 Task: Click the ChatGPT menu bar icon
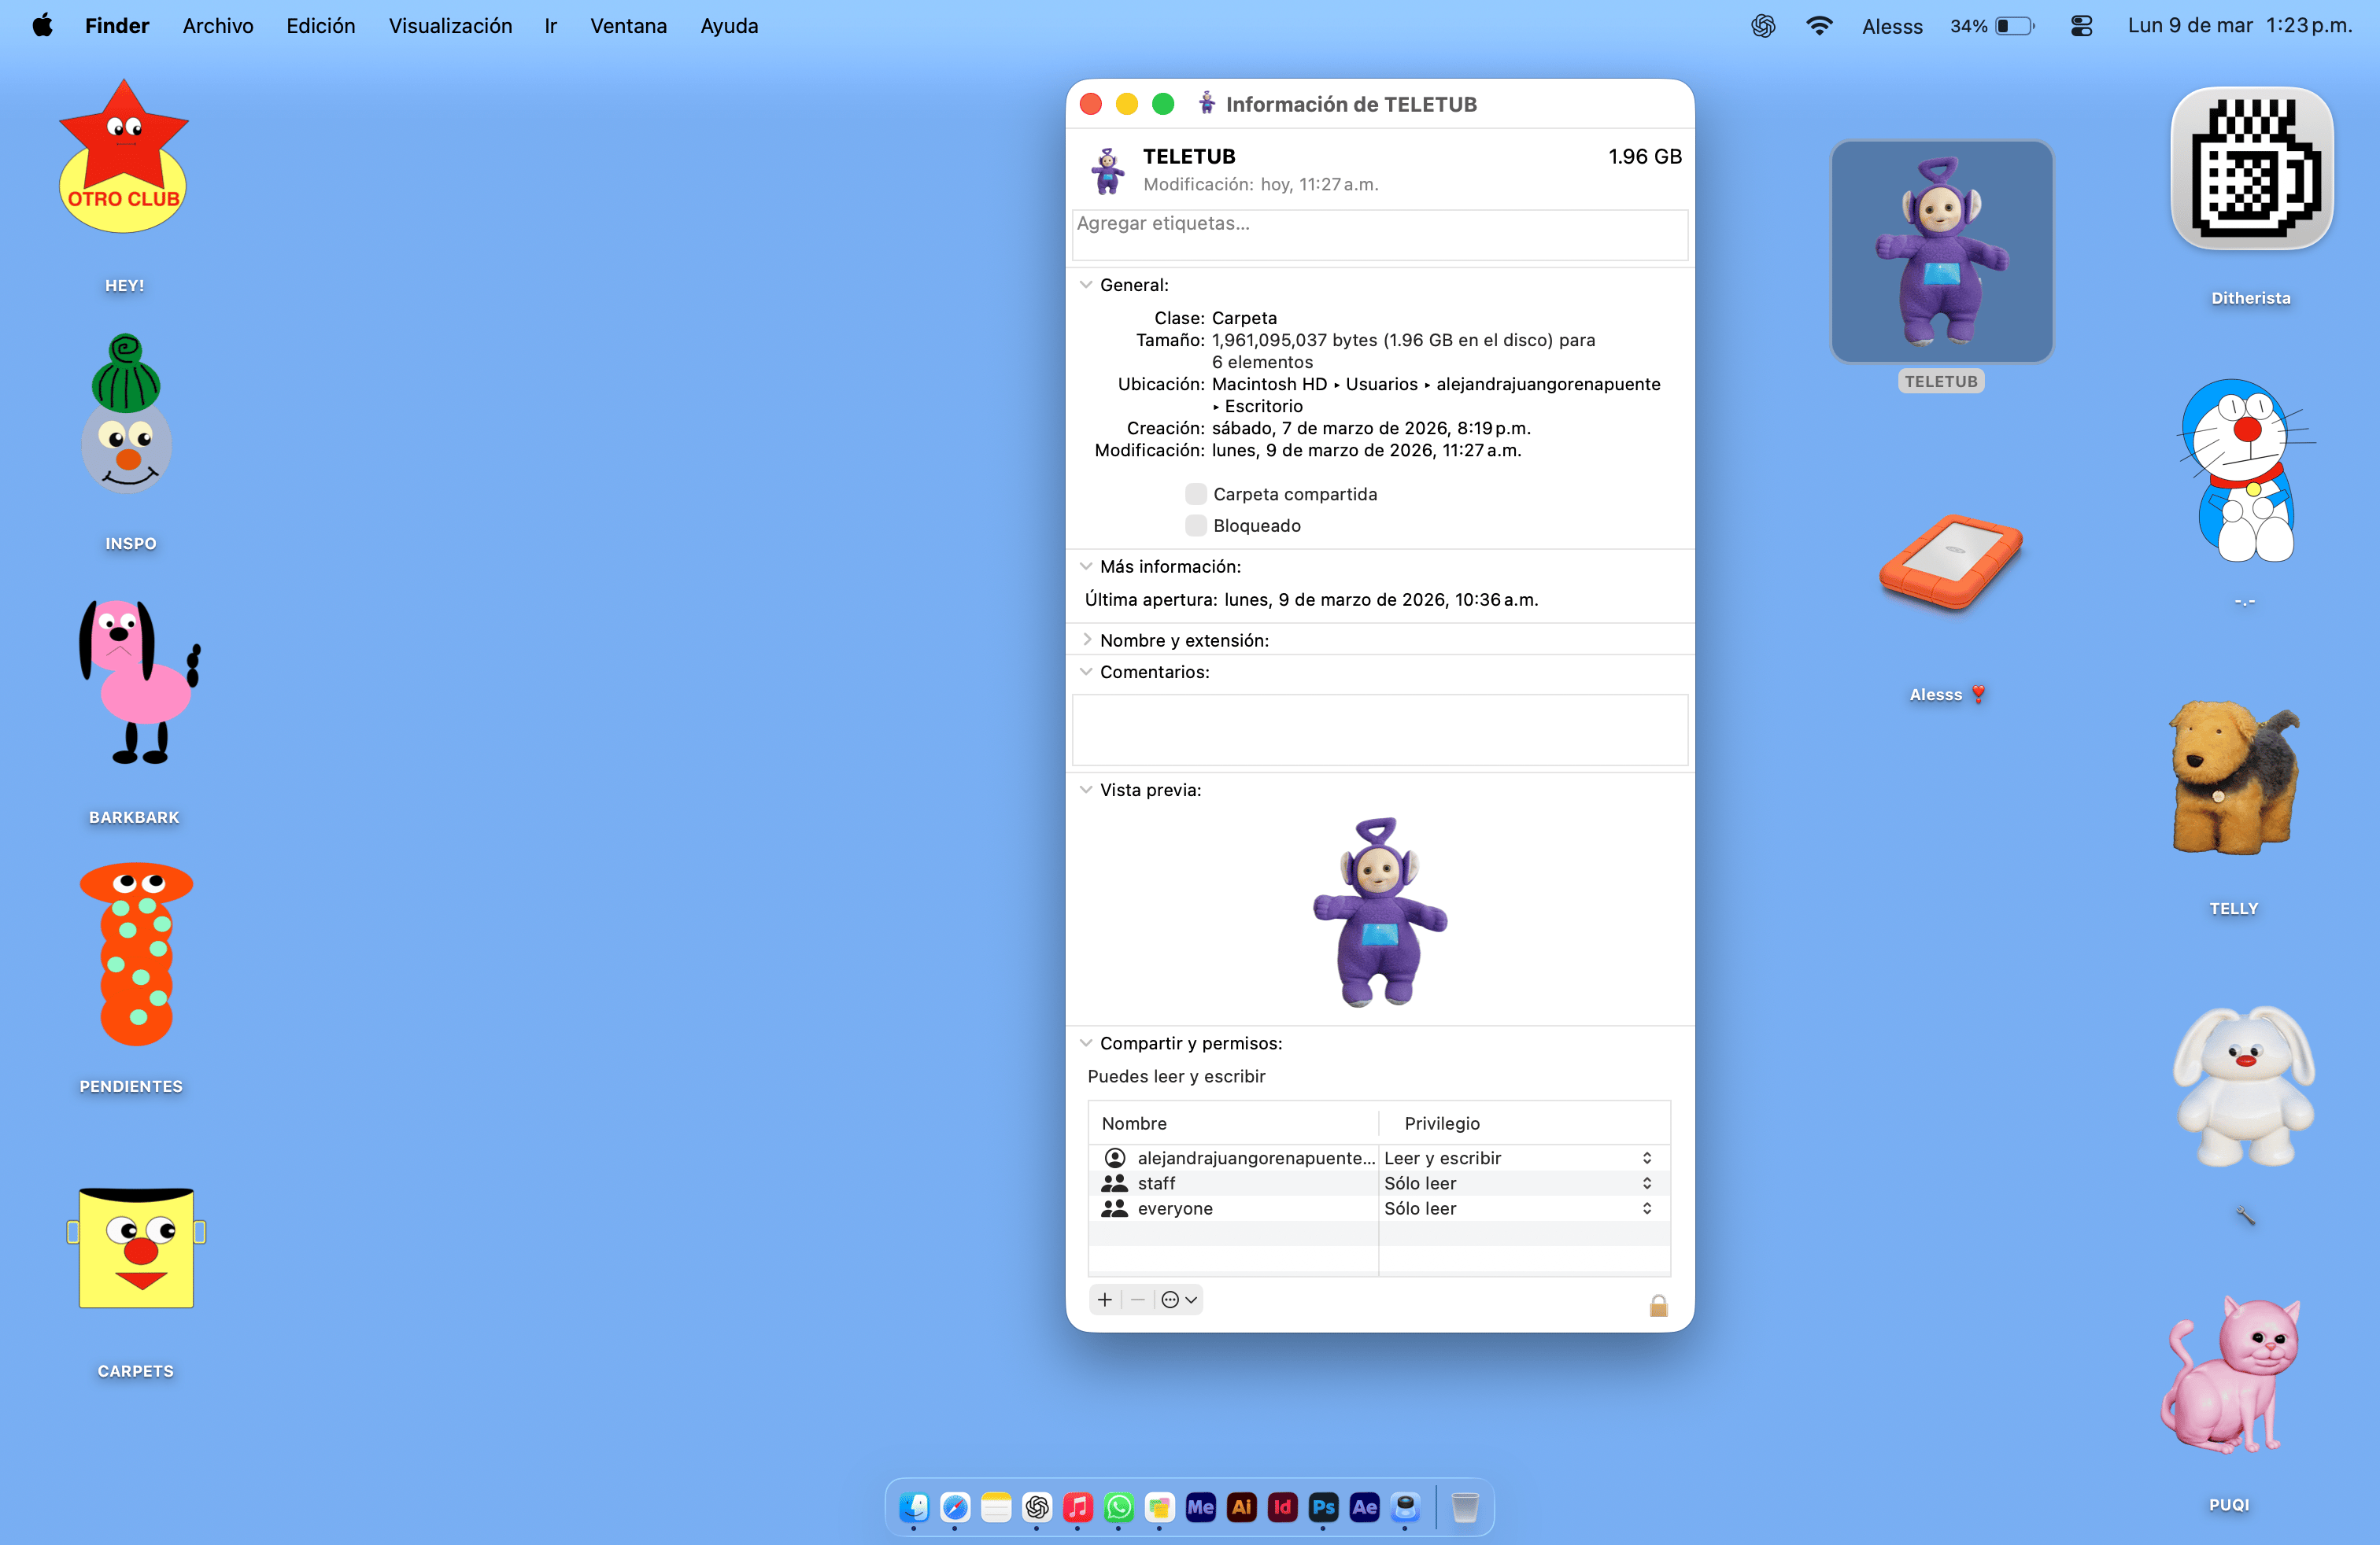click(x=1763, y=26)
